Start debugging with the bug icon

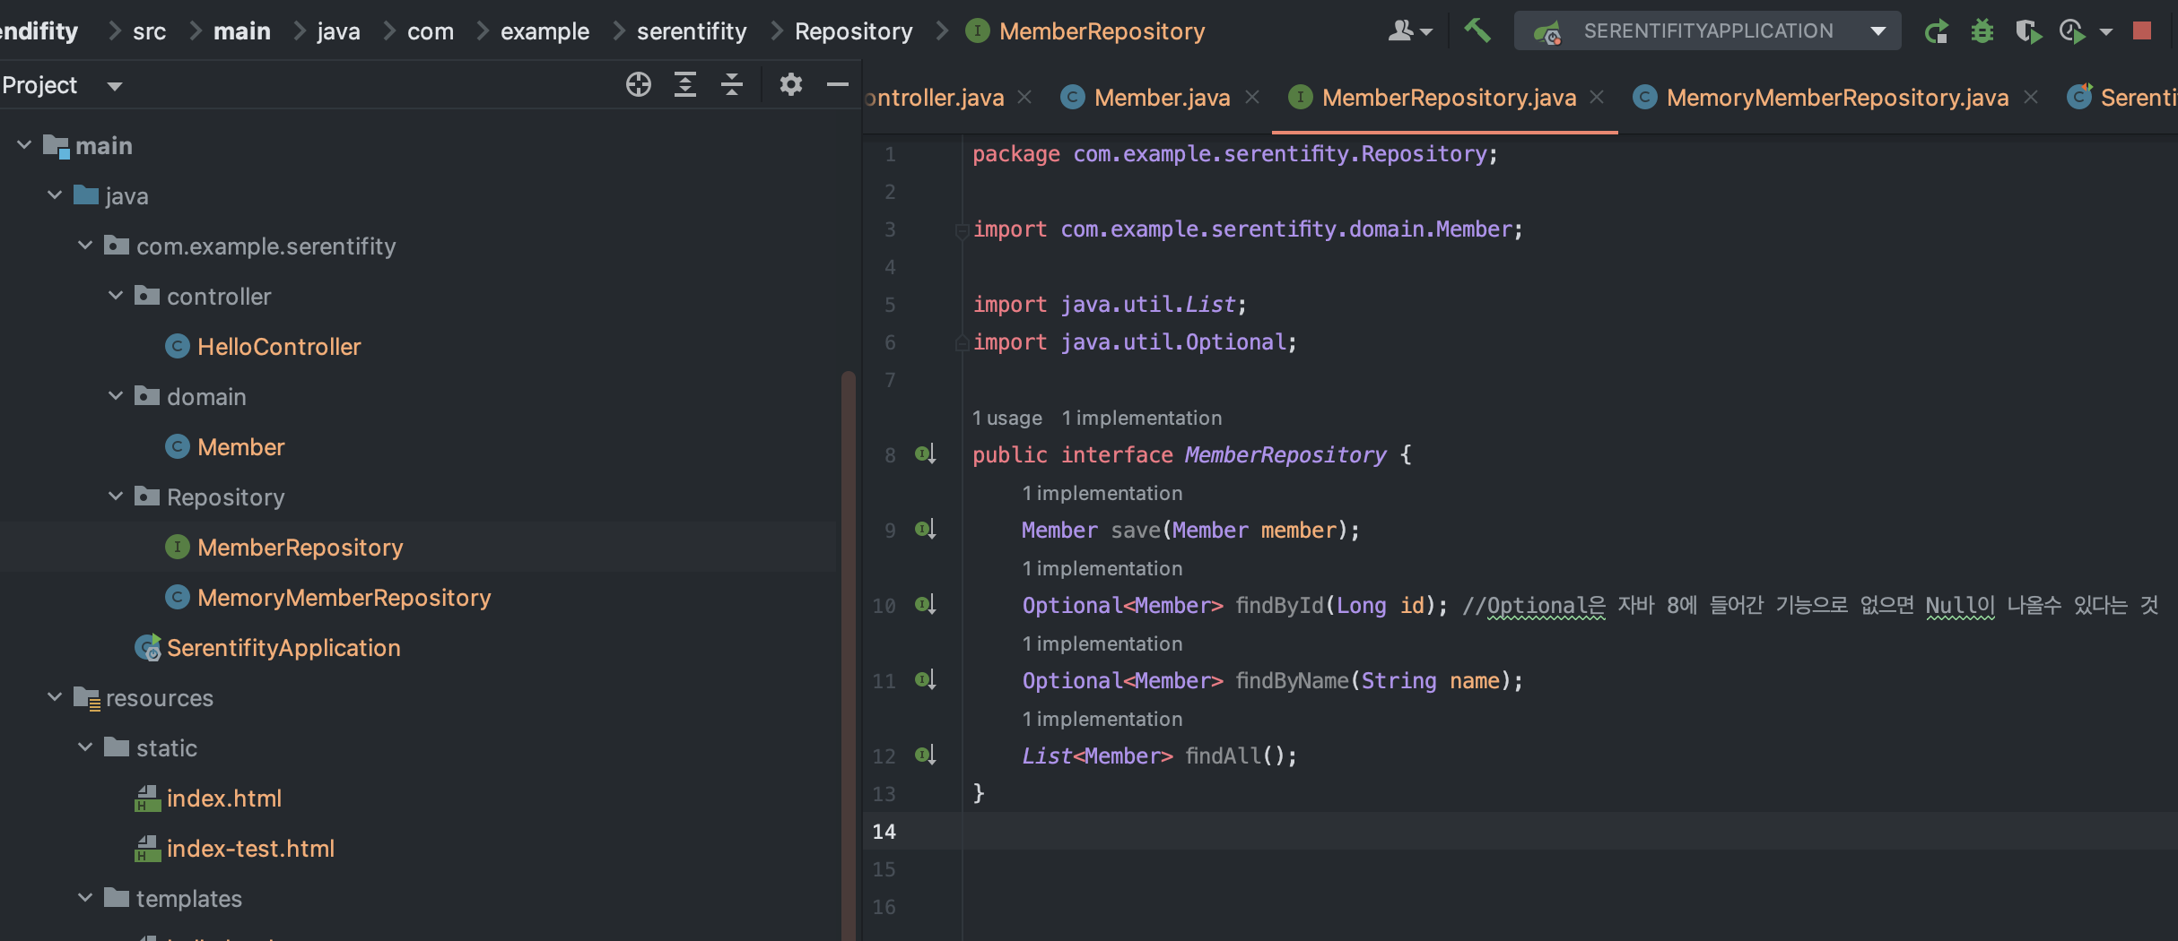1982,31
